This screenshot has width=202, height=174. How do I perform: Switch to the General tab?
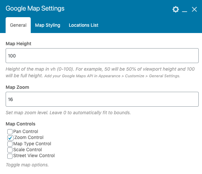tap(18, 25)
